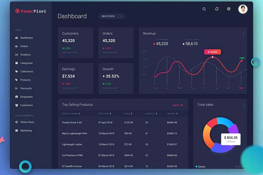This screenshot has height=175, width=263.
Task: Click the Export link
Action: 177,105
